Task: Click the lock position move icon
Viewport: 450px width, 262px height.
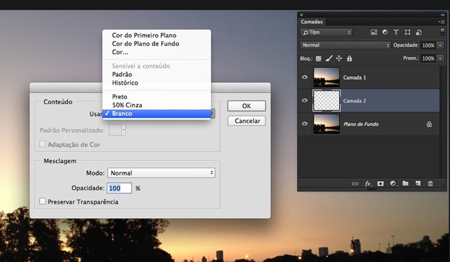Action: [x=339, y=59]
